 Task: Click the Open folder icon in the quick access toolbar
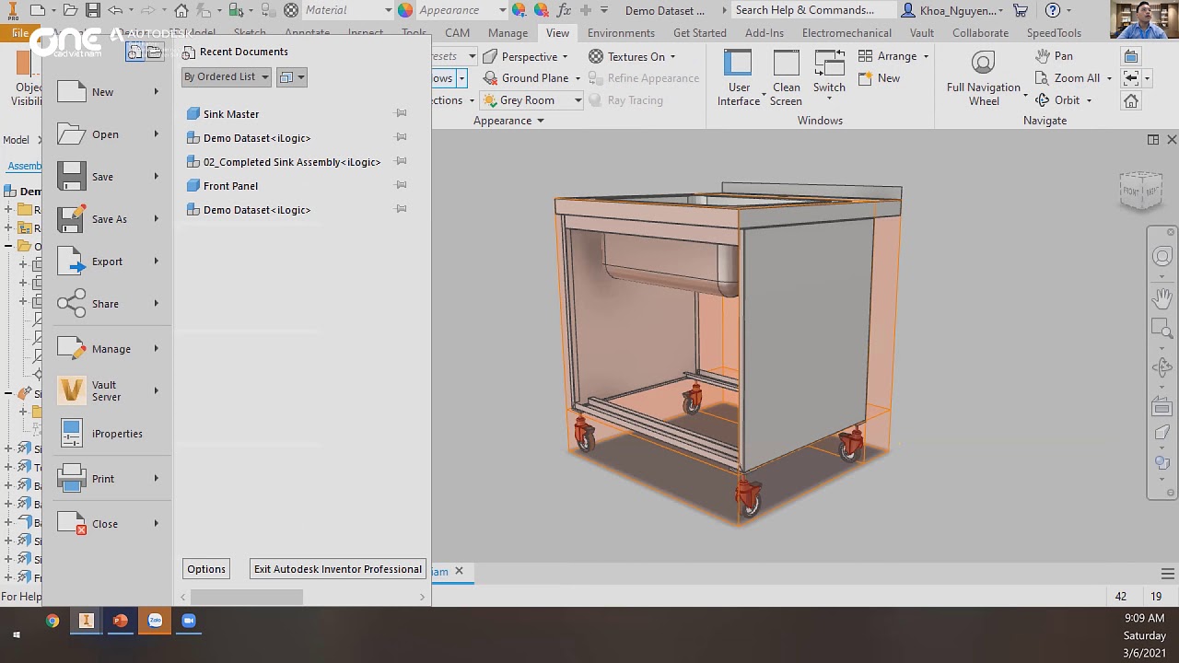(69, 10)
